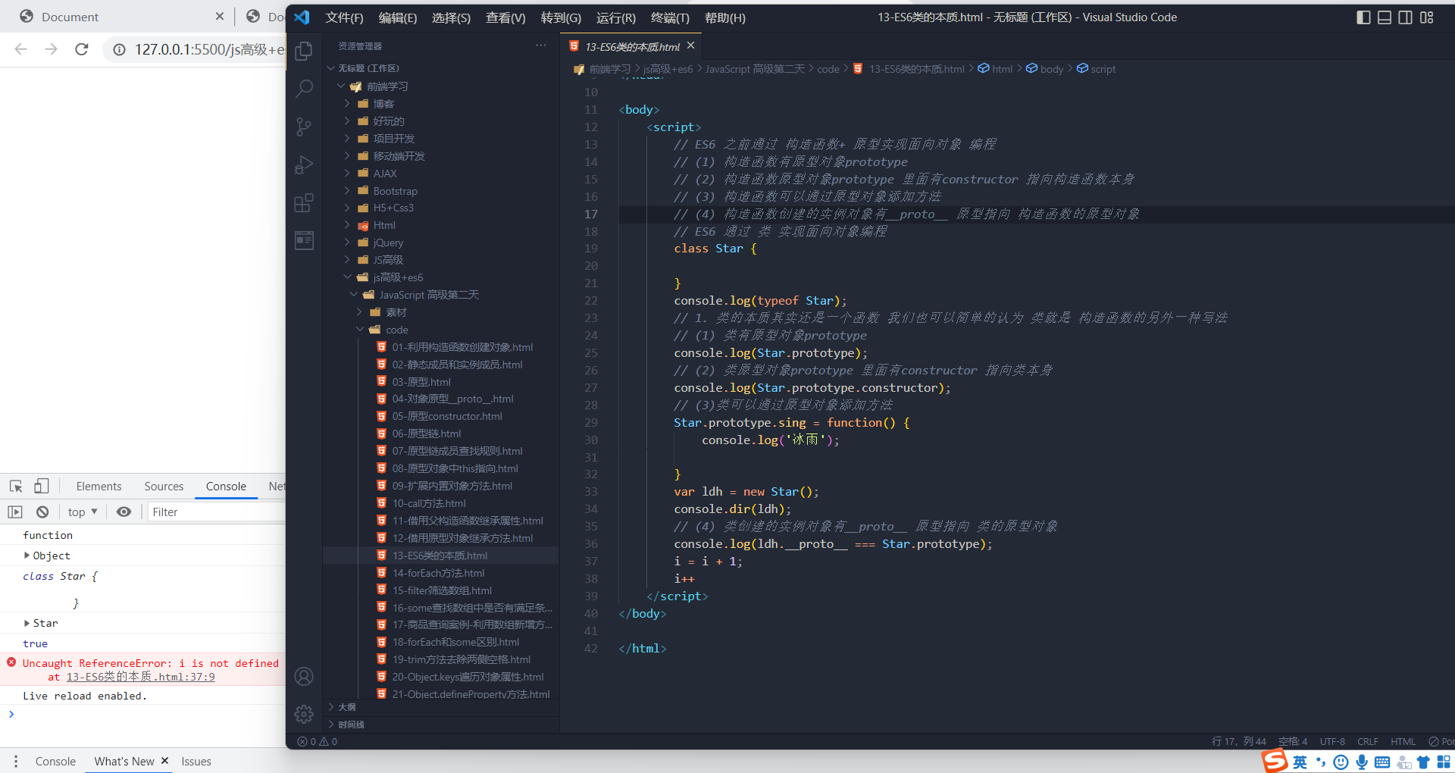1455x773 pixels.
Task: Open Source Control view in activity bar
Action: [x=304, y=127]
